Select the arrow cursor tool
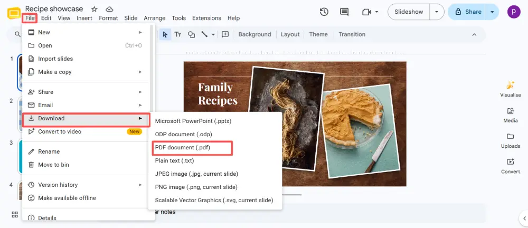Screen dimensions: 528x228 click(165, 34)
